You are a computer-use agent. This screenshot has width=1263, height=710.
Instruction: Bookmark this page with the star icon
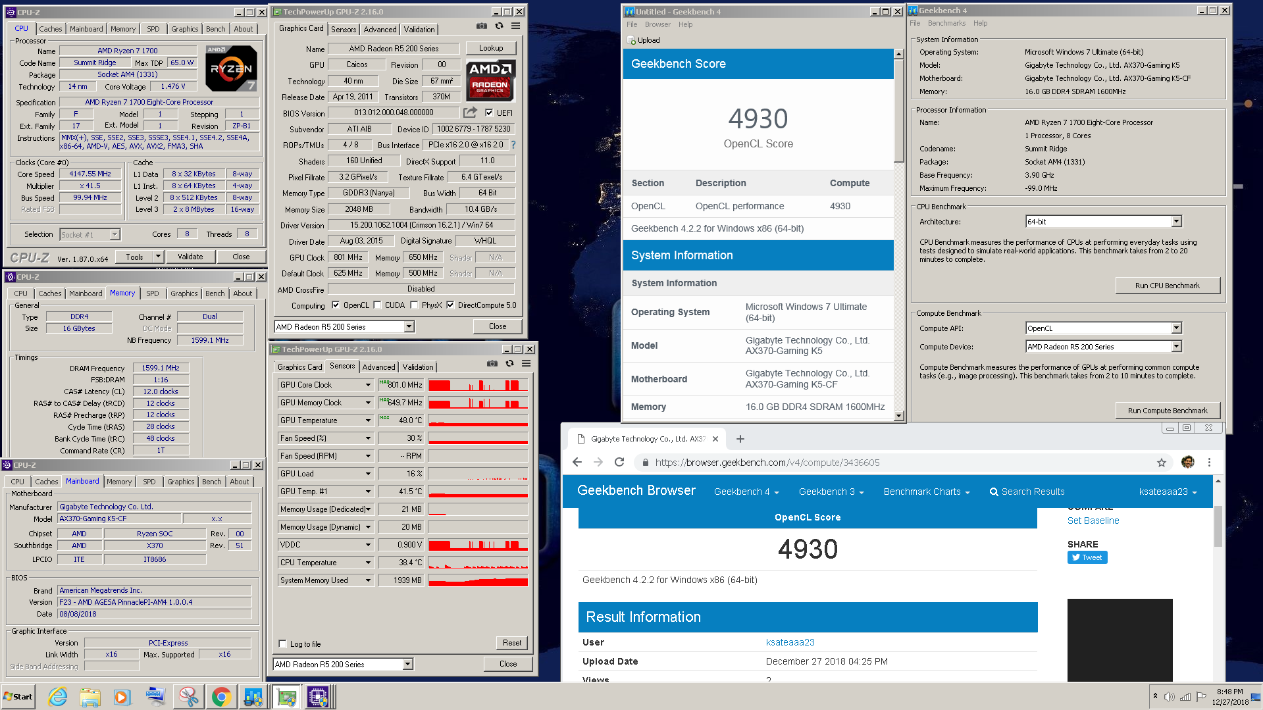pos(1162,463)
